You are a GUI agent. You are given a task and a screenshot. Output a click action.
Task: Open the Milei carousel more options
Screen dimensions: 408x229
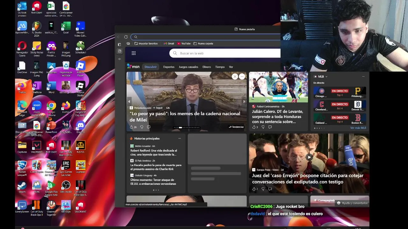pos(242,76)
